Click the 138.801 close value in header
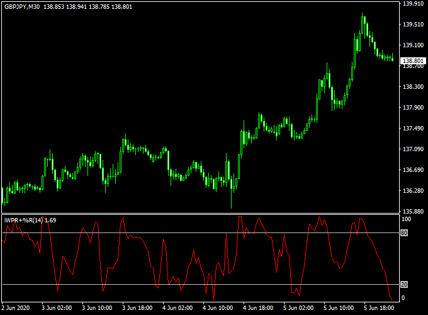Image resolution: width=428 pixels, height=315 pixels. click(121, 7)
